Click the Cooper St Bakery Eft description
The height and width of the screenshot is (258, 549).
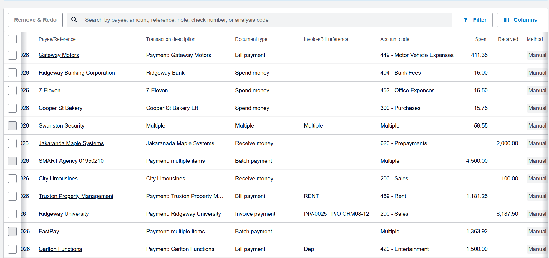[172, 108]
